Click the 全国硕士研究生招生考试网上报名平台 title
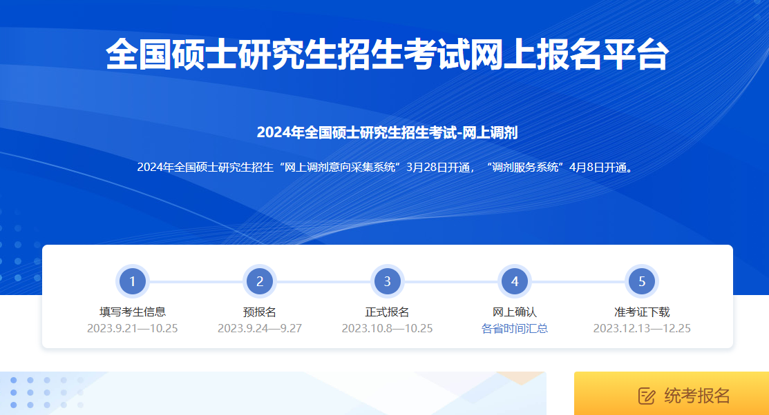Screen dimensions: 769x415 388,54
